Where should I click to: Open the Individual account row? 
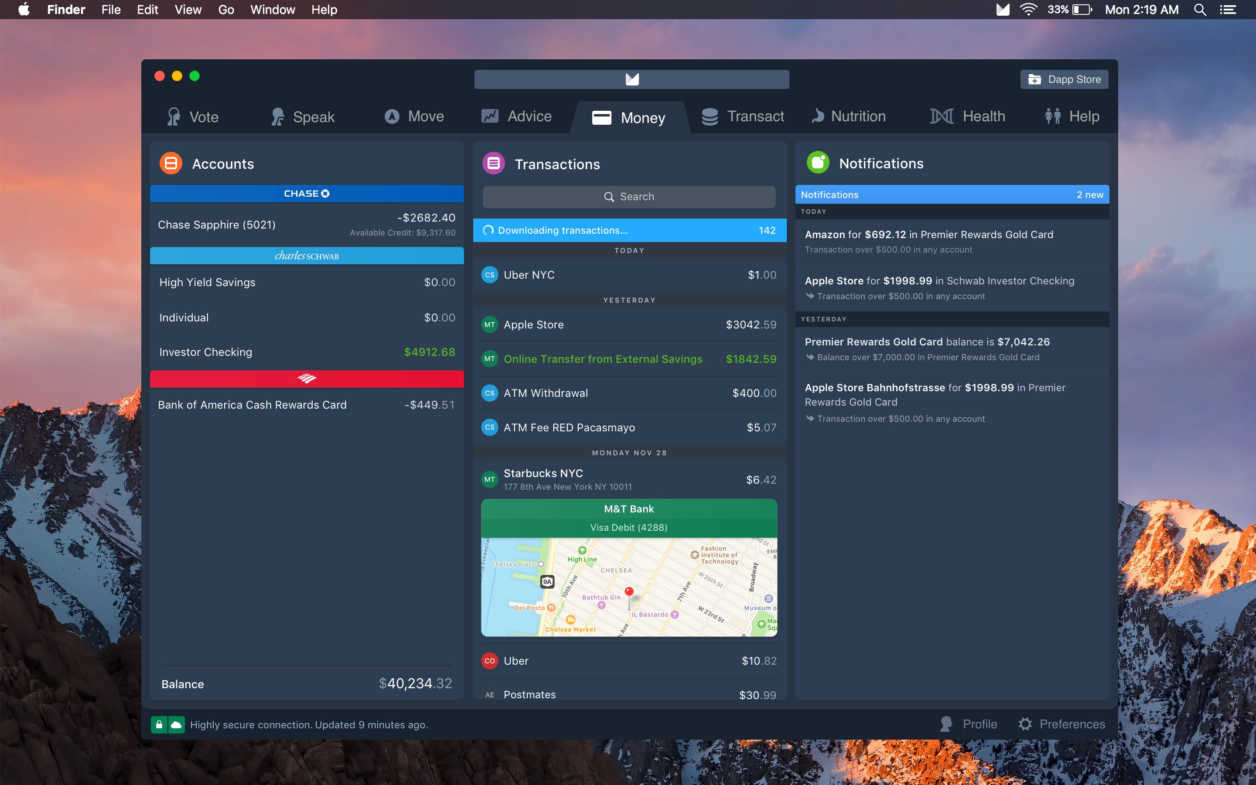[307, 318]
